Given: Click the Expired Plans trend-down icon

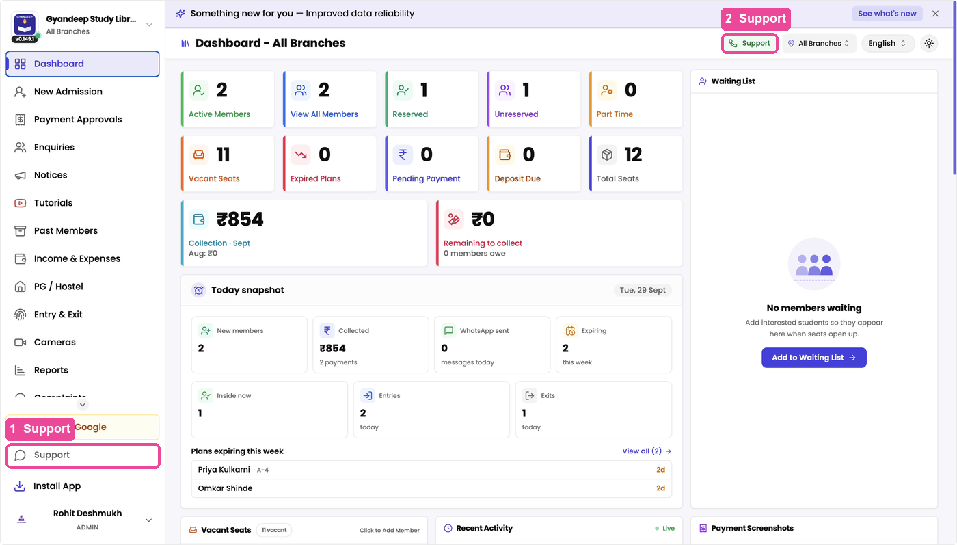Looking at the screenshot, I should (300, 155).
